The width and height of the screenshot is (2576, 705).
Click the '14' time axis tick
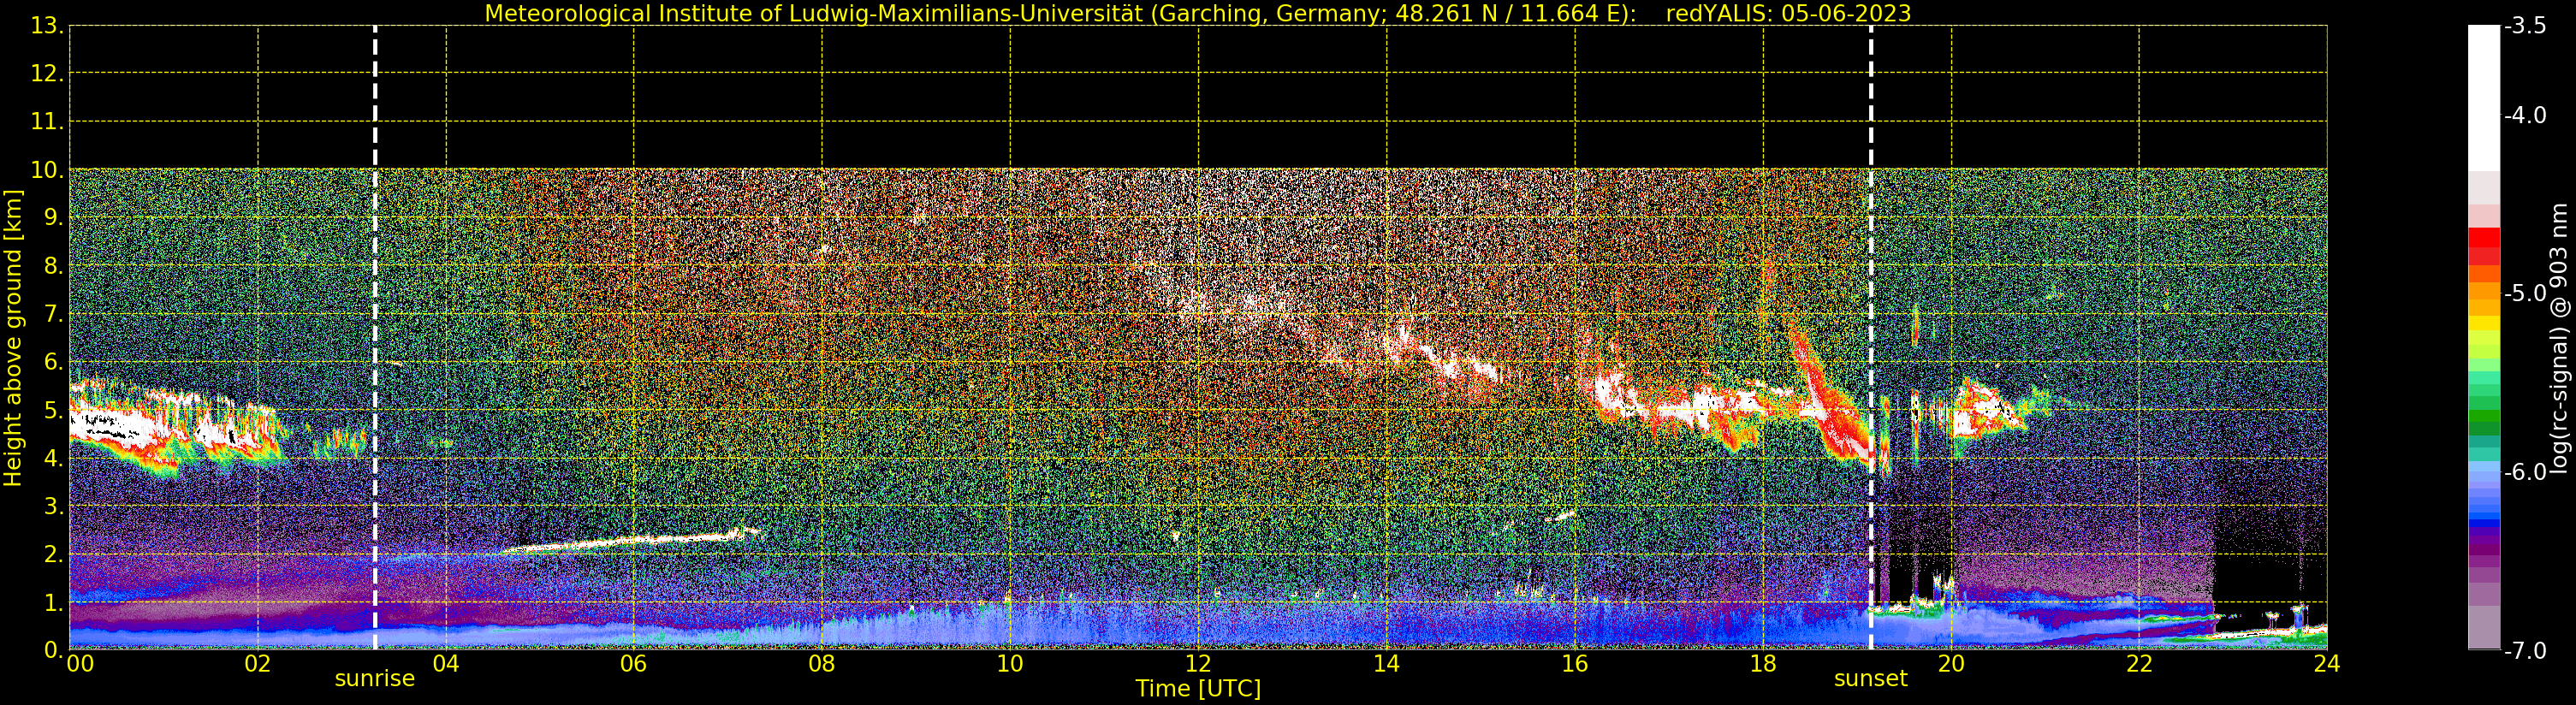1386,664
